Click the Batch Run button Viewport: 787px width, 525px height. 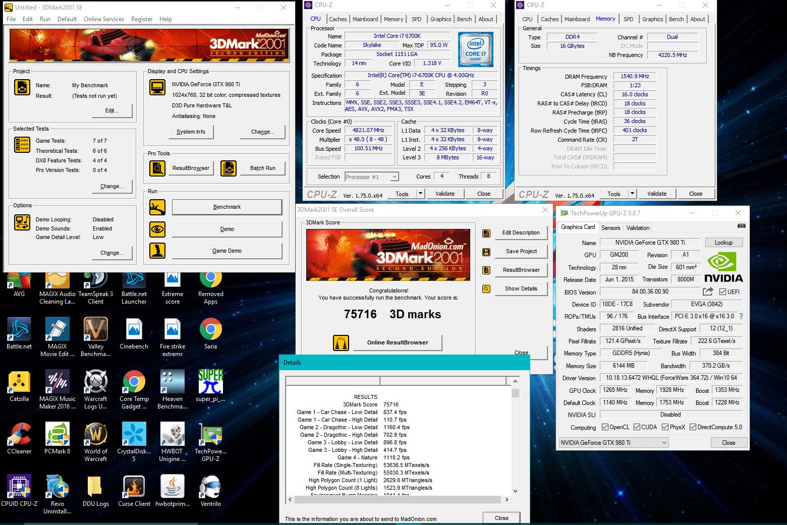tap(263, 168)
